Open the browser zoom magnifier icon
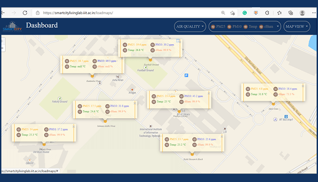The height and width of the screenshot is (182, 318). (223, 13)
